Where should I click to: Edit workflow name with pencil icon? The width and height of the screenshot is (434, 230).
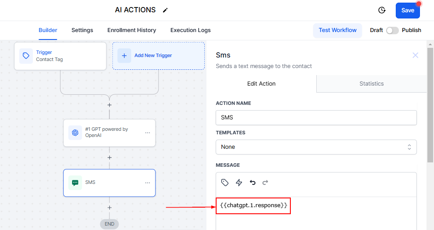point(165,10)
